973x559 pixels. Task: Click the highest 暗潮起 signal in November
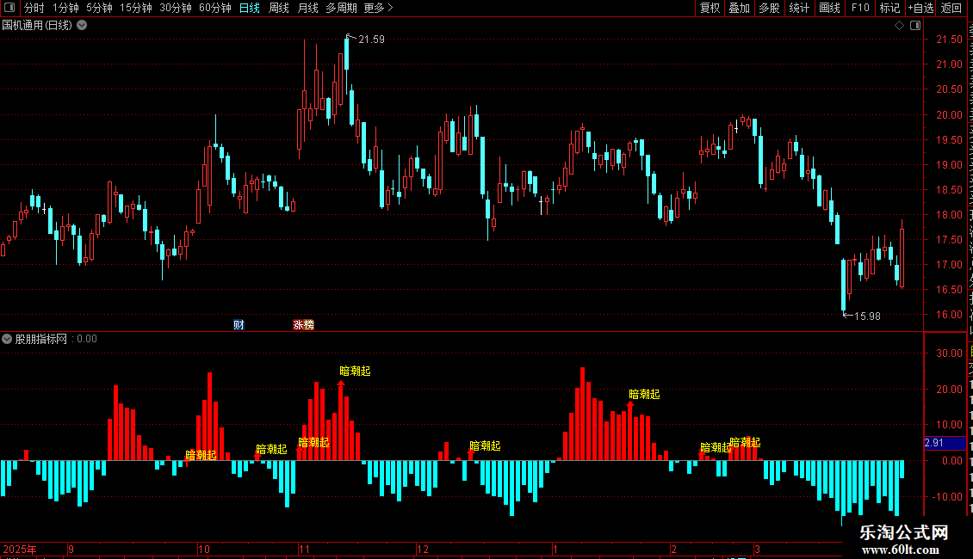[x=355, y=371]
